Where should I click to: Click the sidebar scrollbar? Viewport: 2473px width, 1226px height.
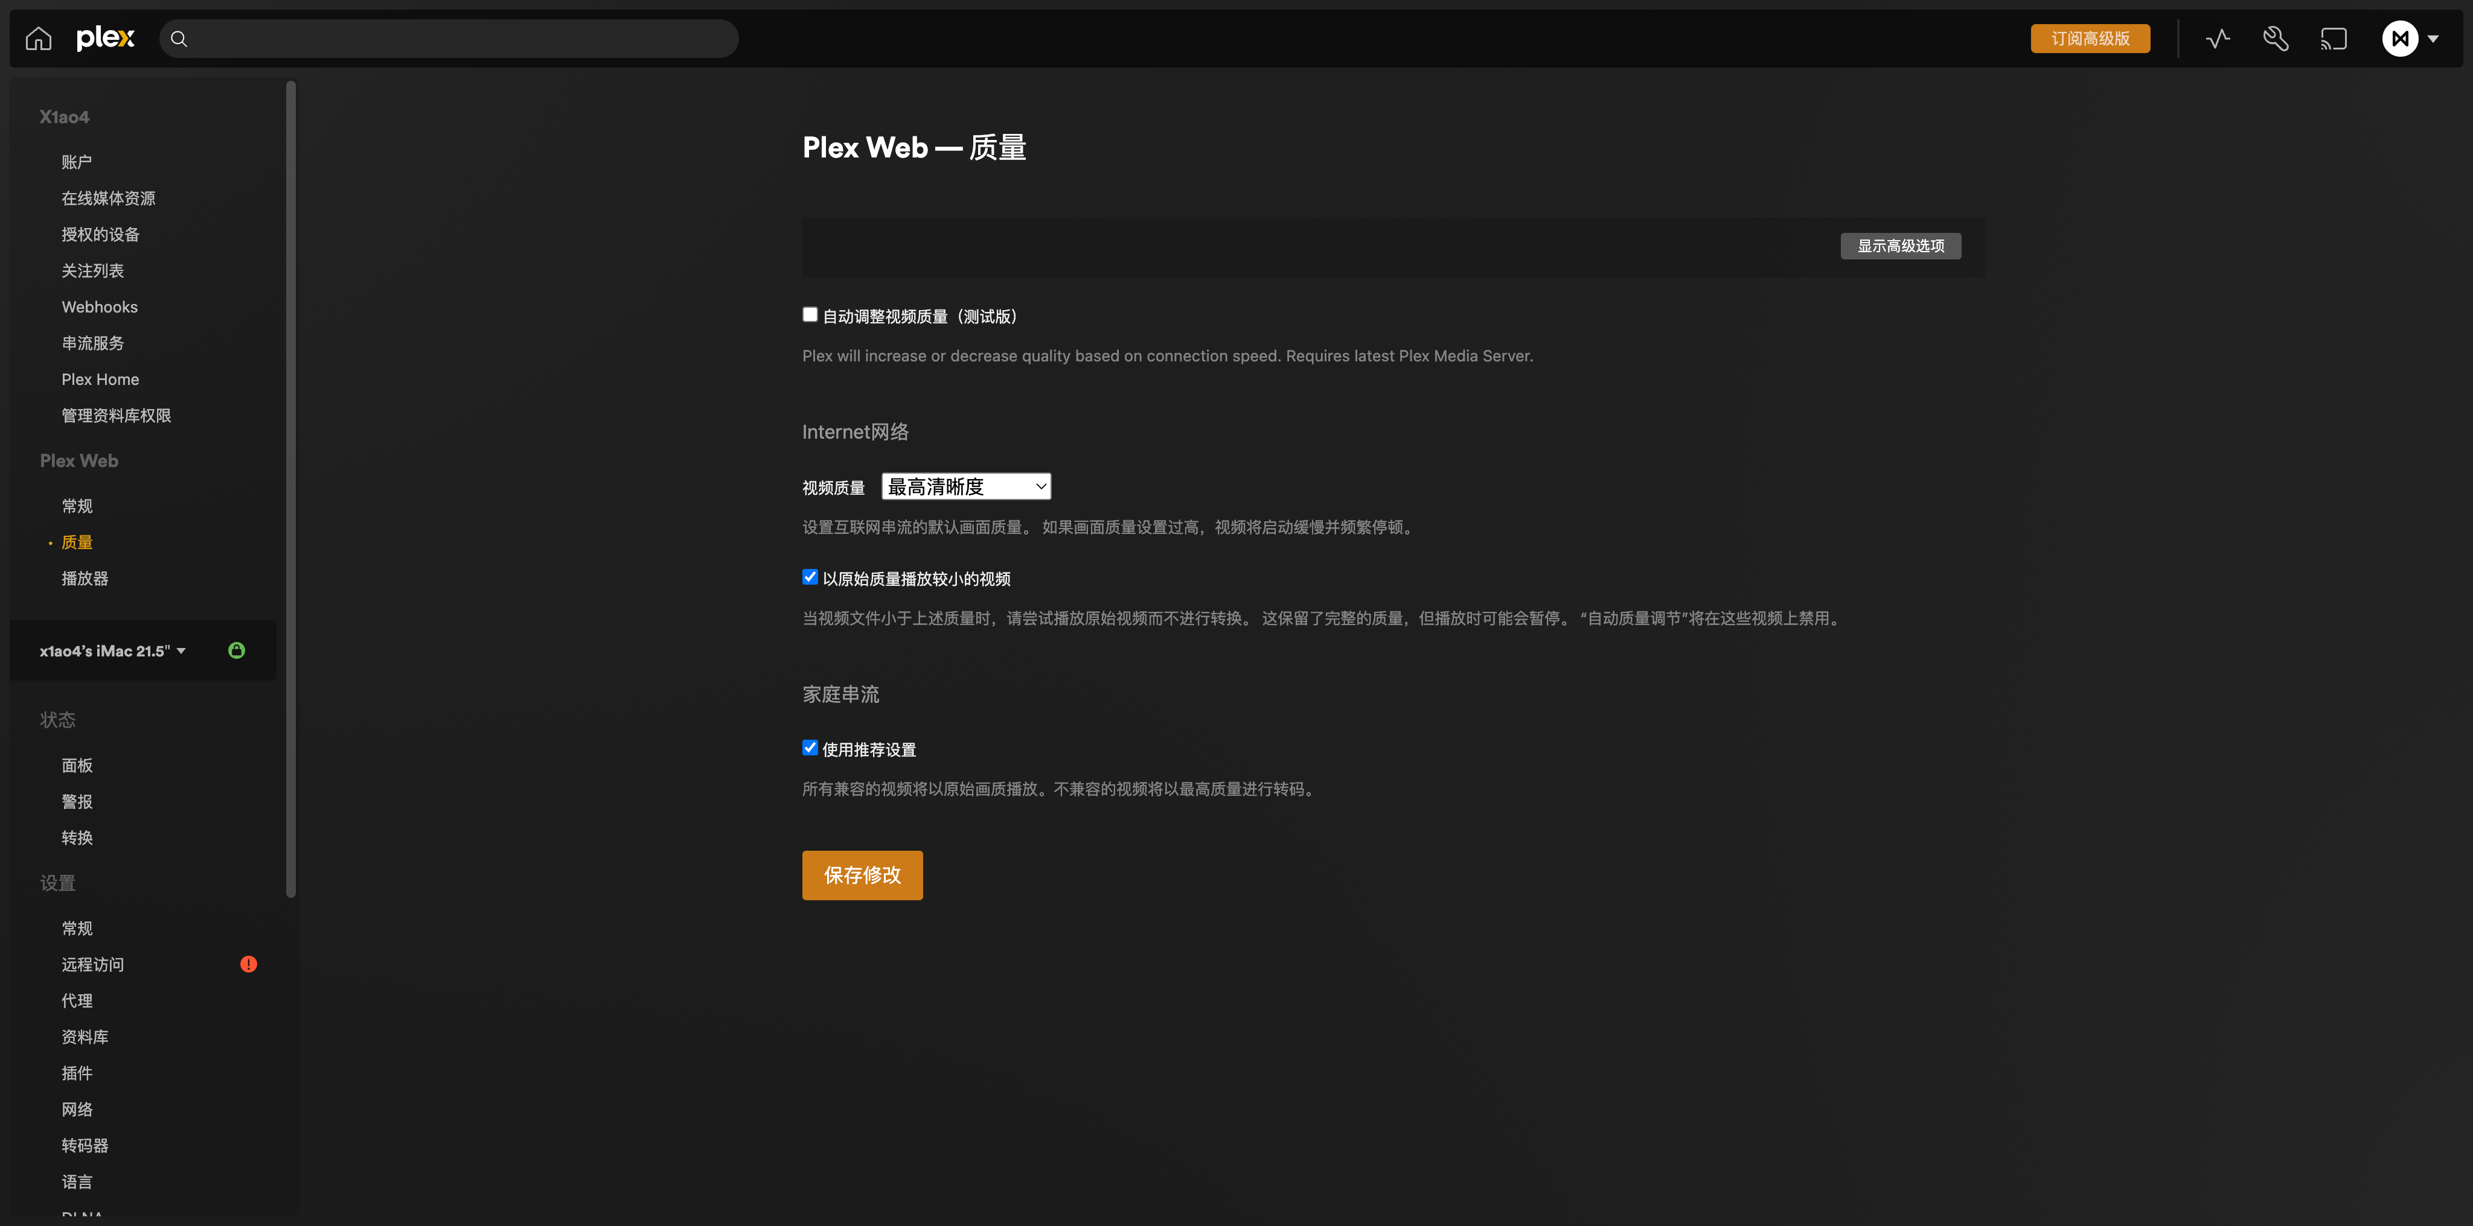[x=291, y=489]
